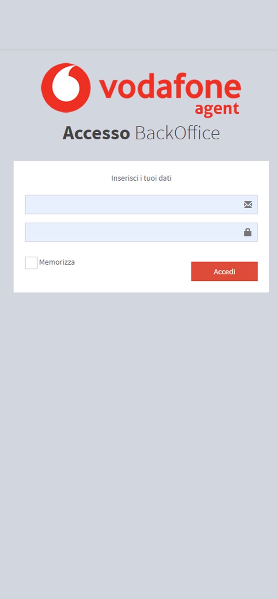Tick the Memorizza checkbox
Viewport: 277px width, 599px height.
pyautogui.click(x=31, y=263)
